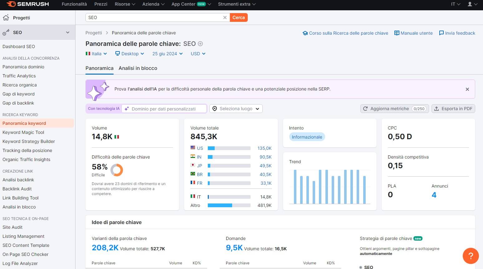This screenshot has width=483, height=269.
Task: Click the Italy flag next to Volume
Action: (x=117, y=137)
